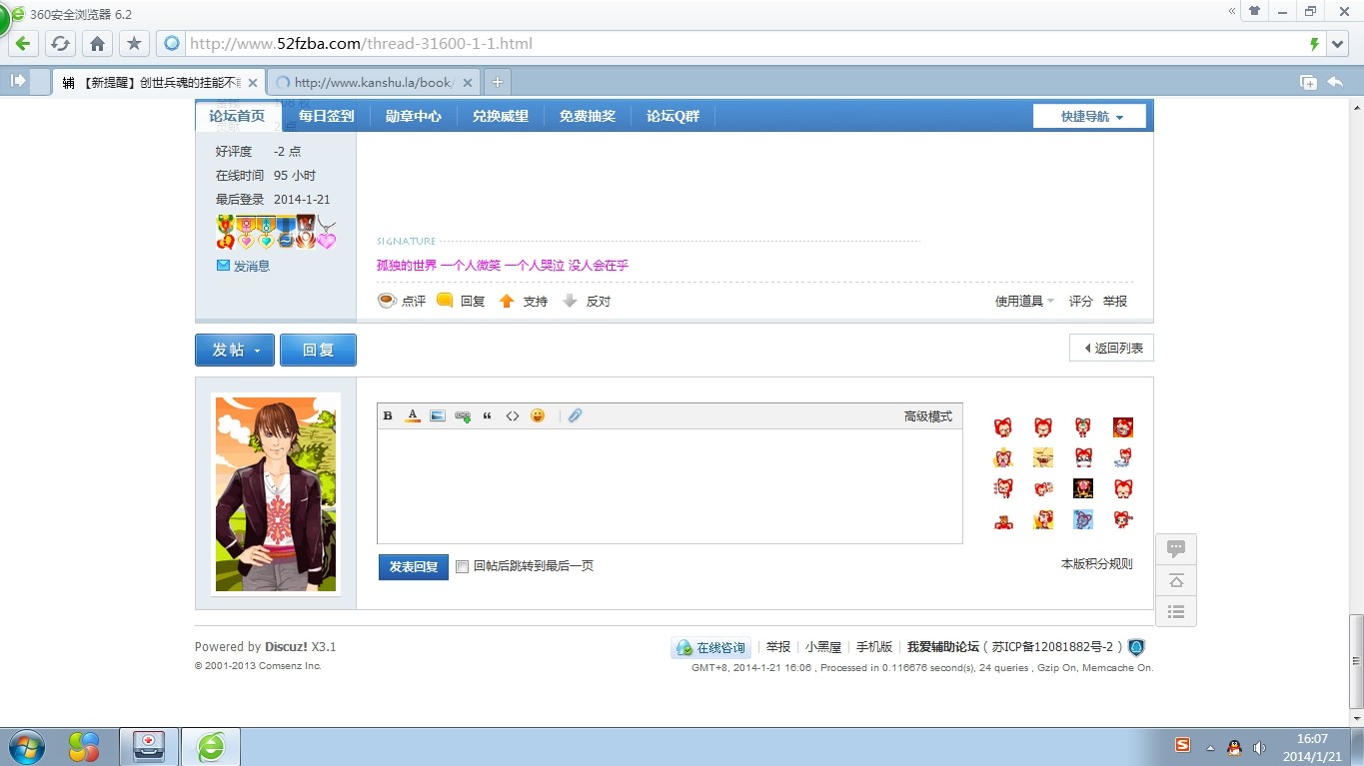Check 回帖后跳转到最后一页 checkbox
This screenshot has width=1364, height=766.
[462, 566]
